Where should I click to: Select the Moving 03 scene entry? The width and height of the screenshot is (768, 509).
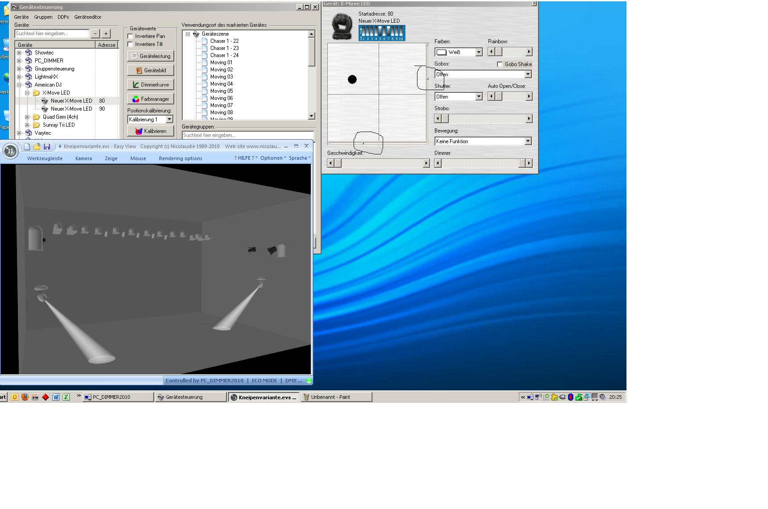pos(221,77)
